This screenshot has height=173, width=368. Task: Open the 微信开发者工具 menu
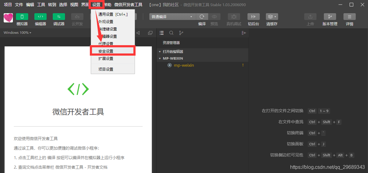pos(128,5)
